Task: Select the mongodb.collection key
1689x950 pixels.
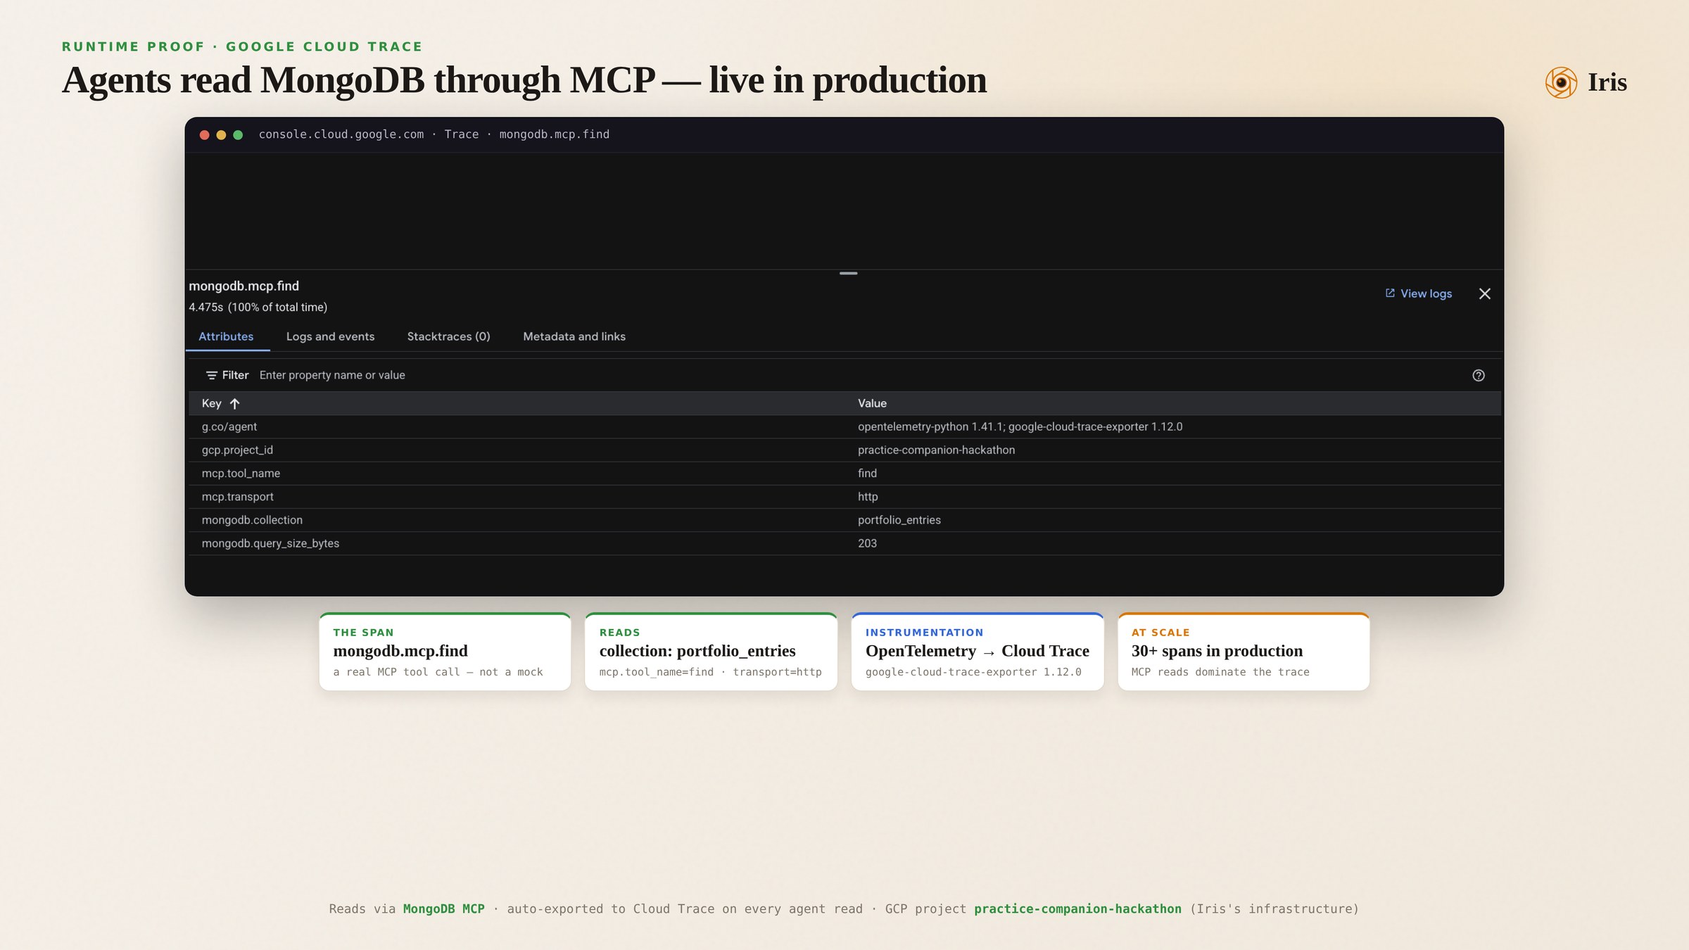Action: tap(252, 519)
